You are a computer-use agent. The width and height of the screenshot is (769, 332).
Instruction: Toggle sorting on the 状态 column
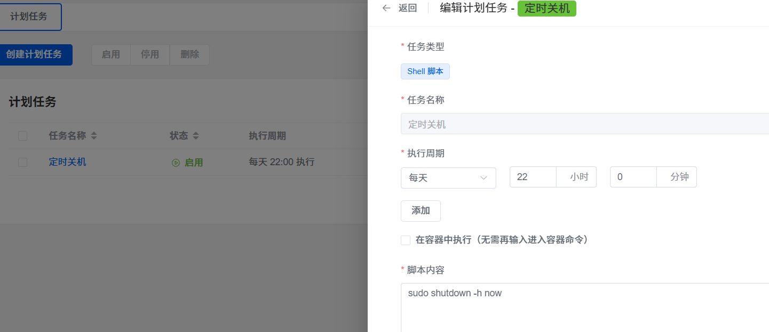[195, 136]
